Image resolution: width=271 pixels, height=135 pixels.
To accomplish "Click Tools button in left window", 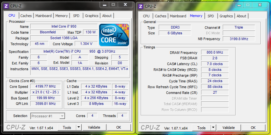I will 67,127.
